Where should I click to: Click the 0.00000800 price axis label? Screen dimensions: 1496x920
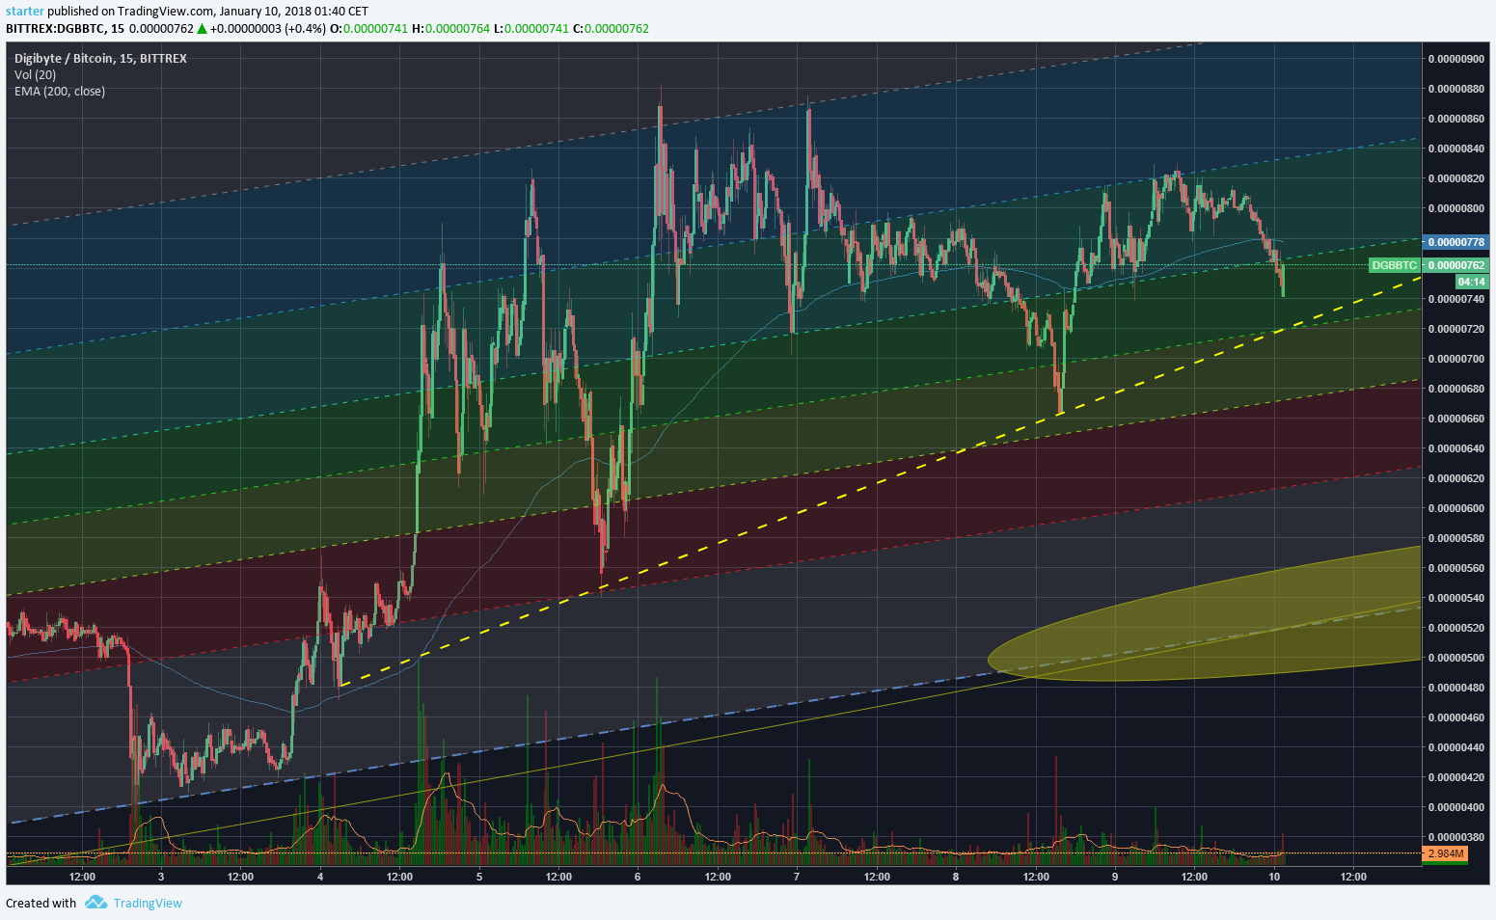tap(1456, 208)
